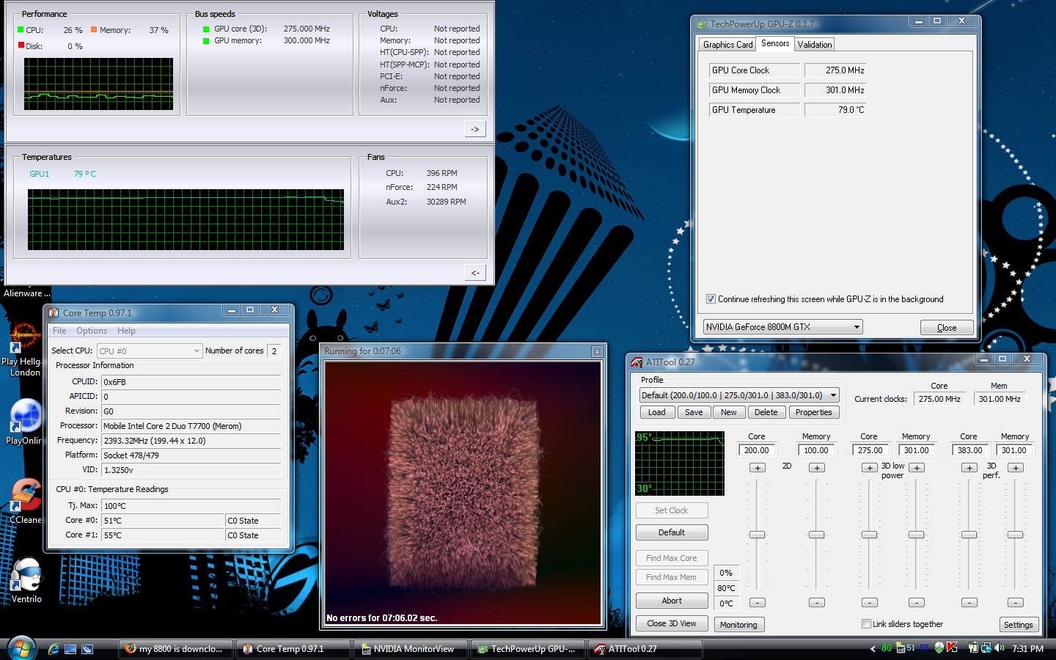Switch to Firefox 'my 8800 is downclo...' taskbar button
1056x660 pixels.
[x=176, y=649]
